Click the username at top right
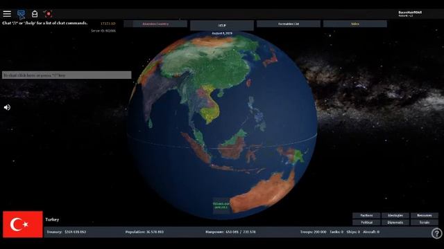444x249 pixels. 410,12
